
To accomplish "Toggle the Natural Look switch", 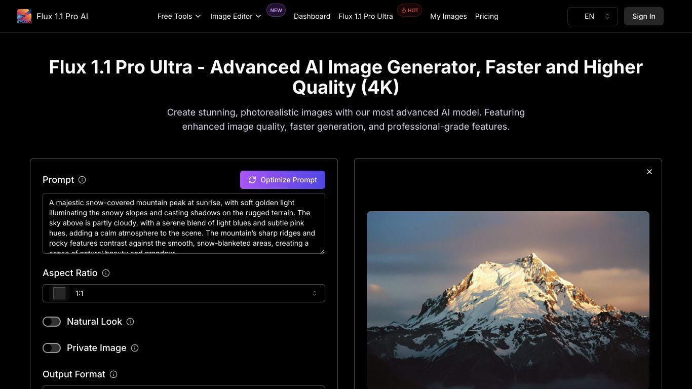I will 52,322.
